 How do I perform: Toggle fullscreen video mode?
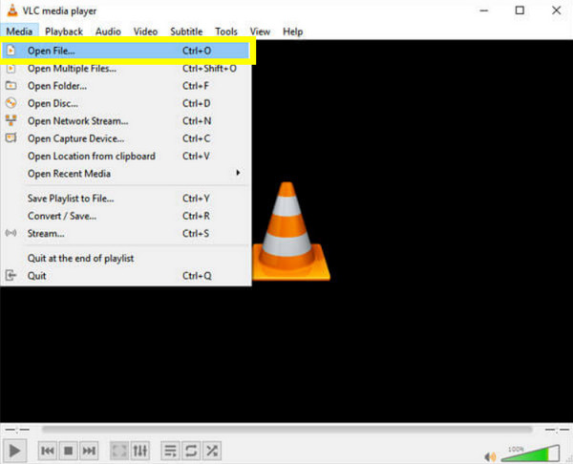tap(119, 451)
